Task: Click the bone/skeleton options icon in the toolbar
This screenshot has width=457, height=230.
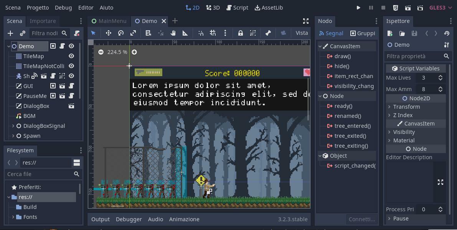Action: click(x=269, y=33)
